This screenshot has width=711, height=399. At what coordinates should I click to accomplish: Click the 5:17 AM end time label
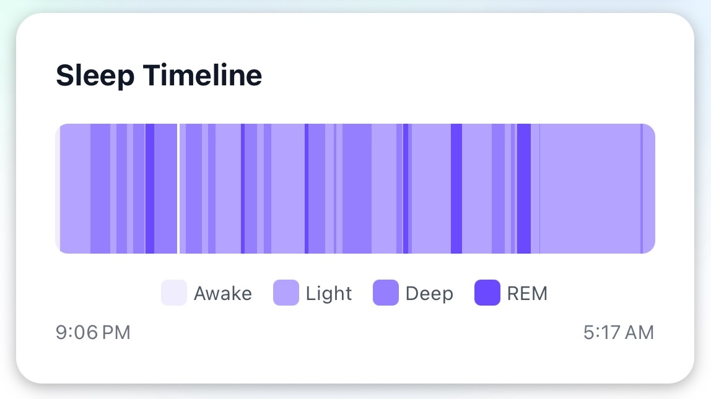pyautogui.click(x=618, y=333)
